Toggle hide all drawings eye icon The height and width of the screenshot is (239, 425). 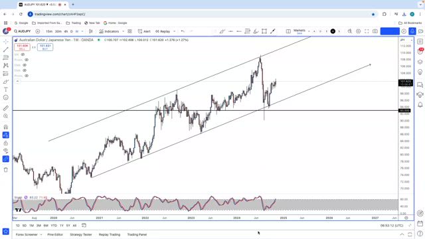point(6,151)
